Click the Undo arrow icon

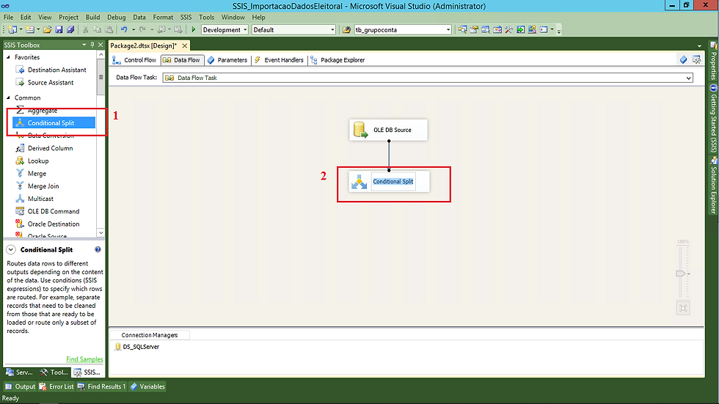click(124, 30)
